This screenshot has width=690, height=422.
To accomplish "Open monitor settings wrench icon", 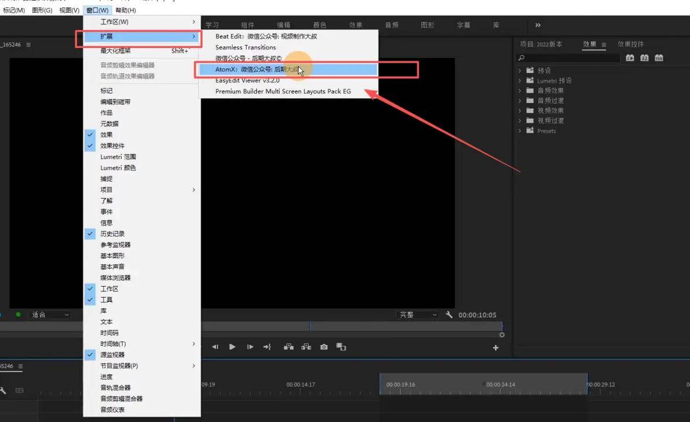I will 449,315.
